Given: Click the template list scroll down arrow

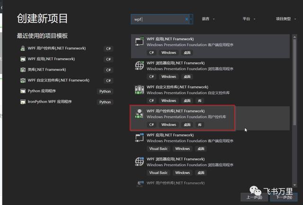Looking at the screenshot, I should [x=294, y=185].
